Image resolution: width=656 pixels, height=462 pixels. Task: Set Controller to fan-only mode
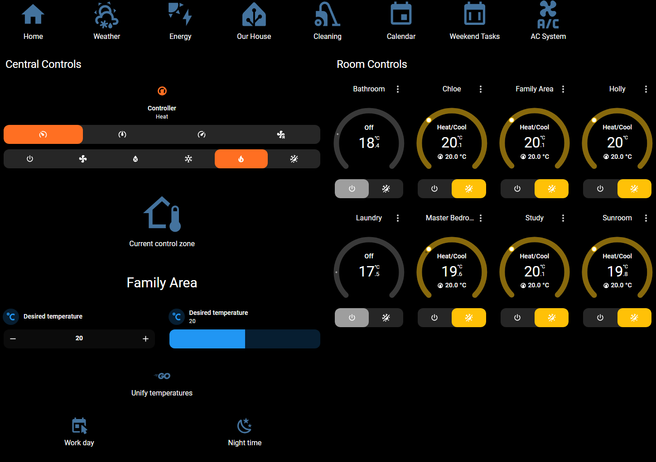[83, 159]
